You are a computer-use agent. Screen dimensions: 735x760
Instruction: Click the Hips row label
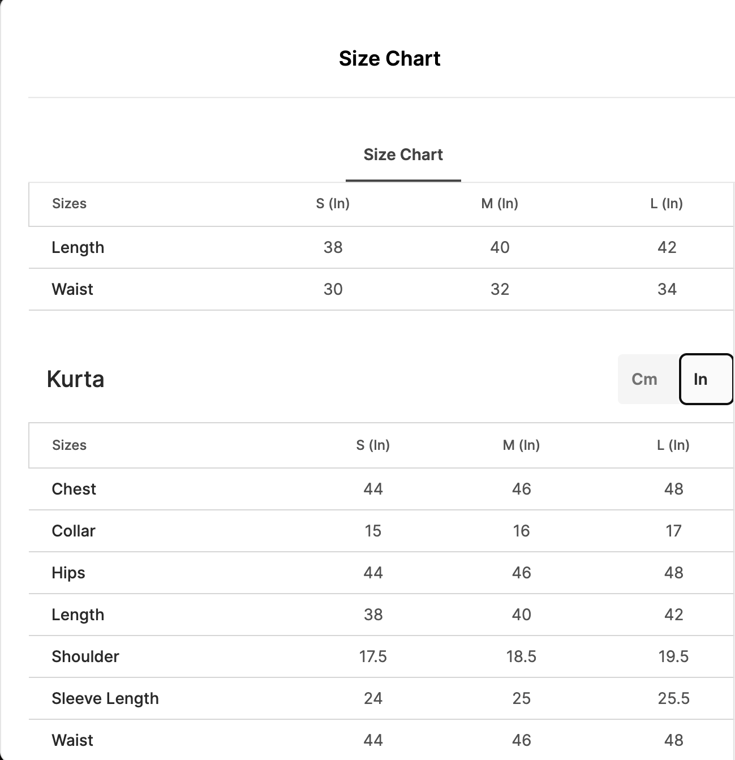[x=68, y=573]
